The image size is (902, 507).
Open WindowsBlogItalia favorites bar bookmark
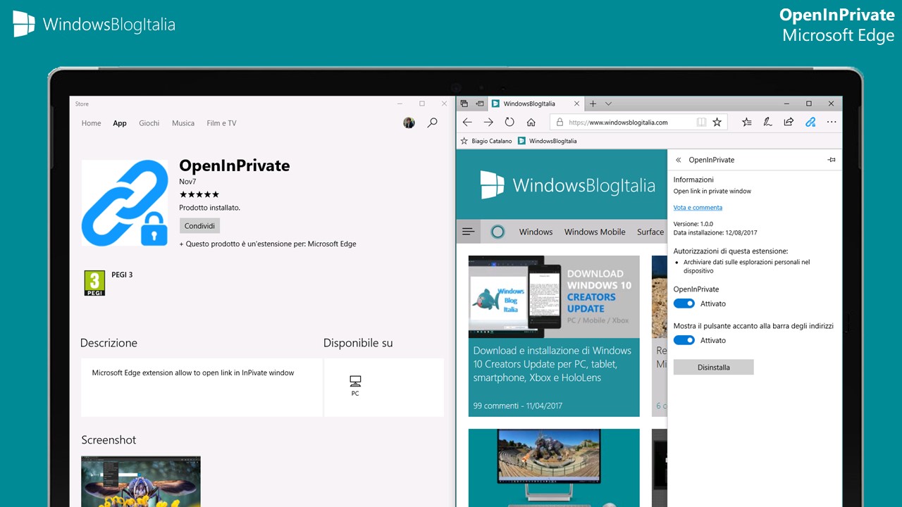tap(547, 141)
